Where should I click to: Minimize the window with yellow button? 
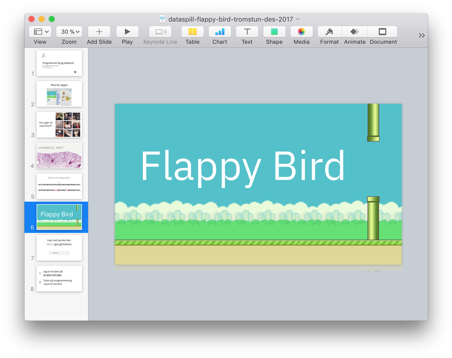(42, 19)
